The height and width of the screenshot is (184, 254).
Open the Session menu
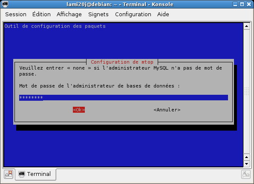tap(16, 14)
